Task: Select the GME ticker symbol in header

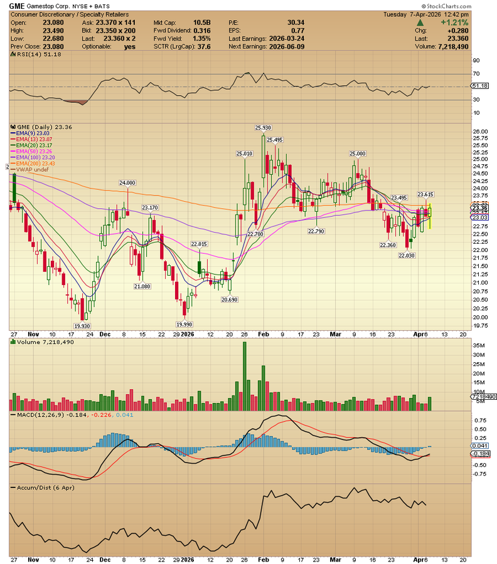Action: pyautogui.click(x=16, y=6)
